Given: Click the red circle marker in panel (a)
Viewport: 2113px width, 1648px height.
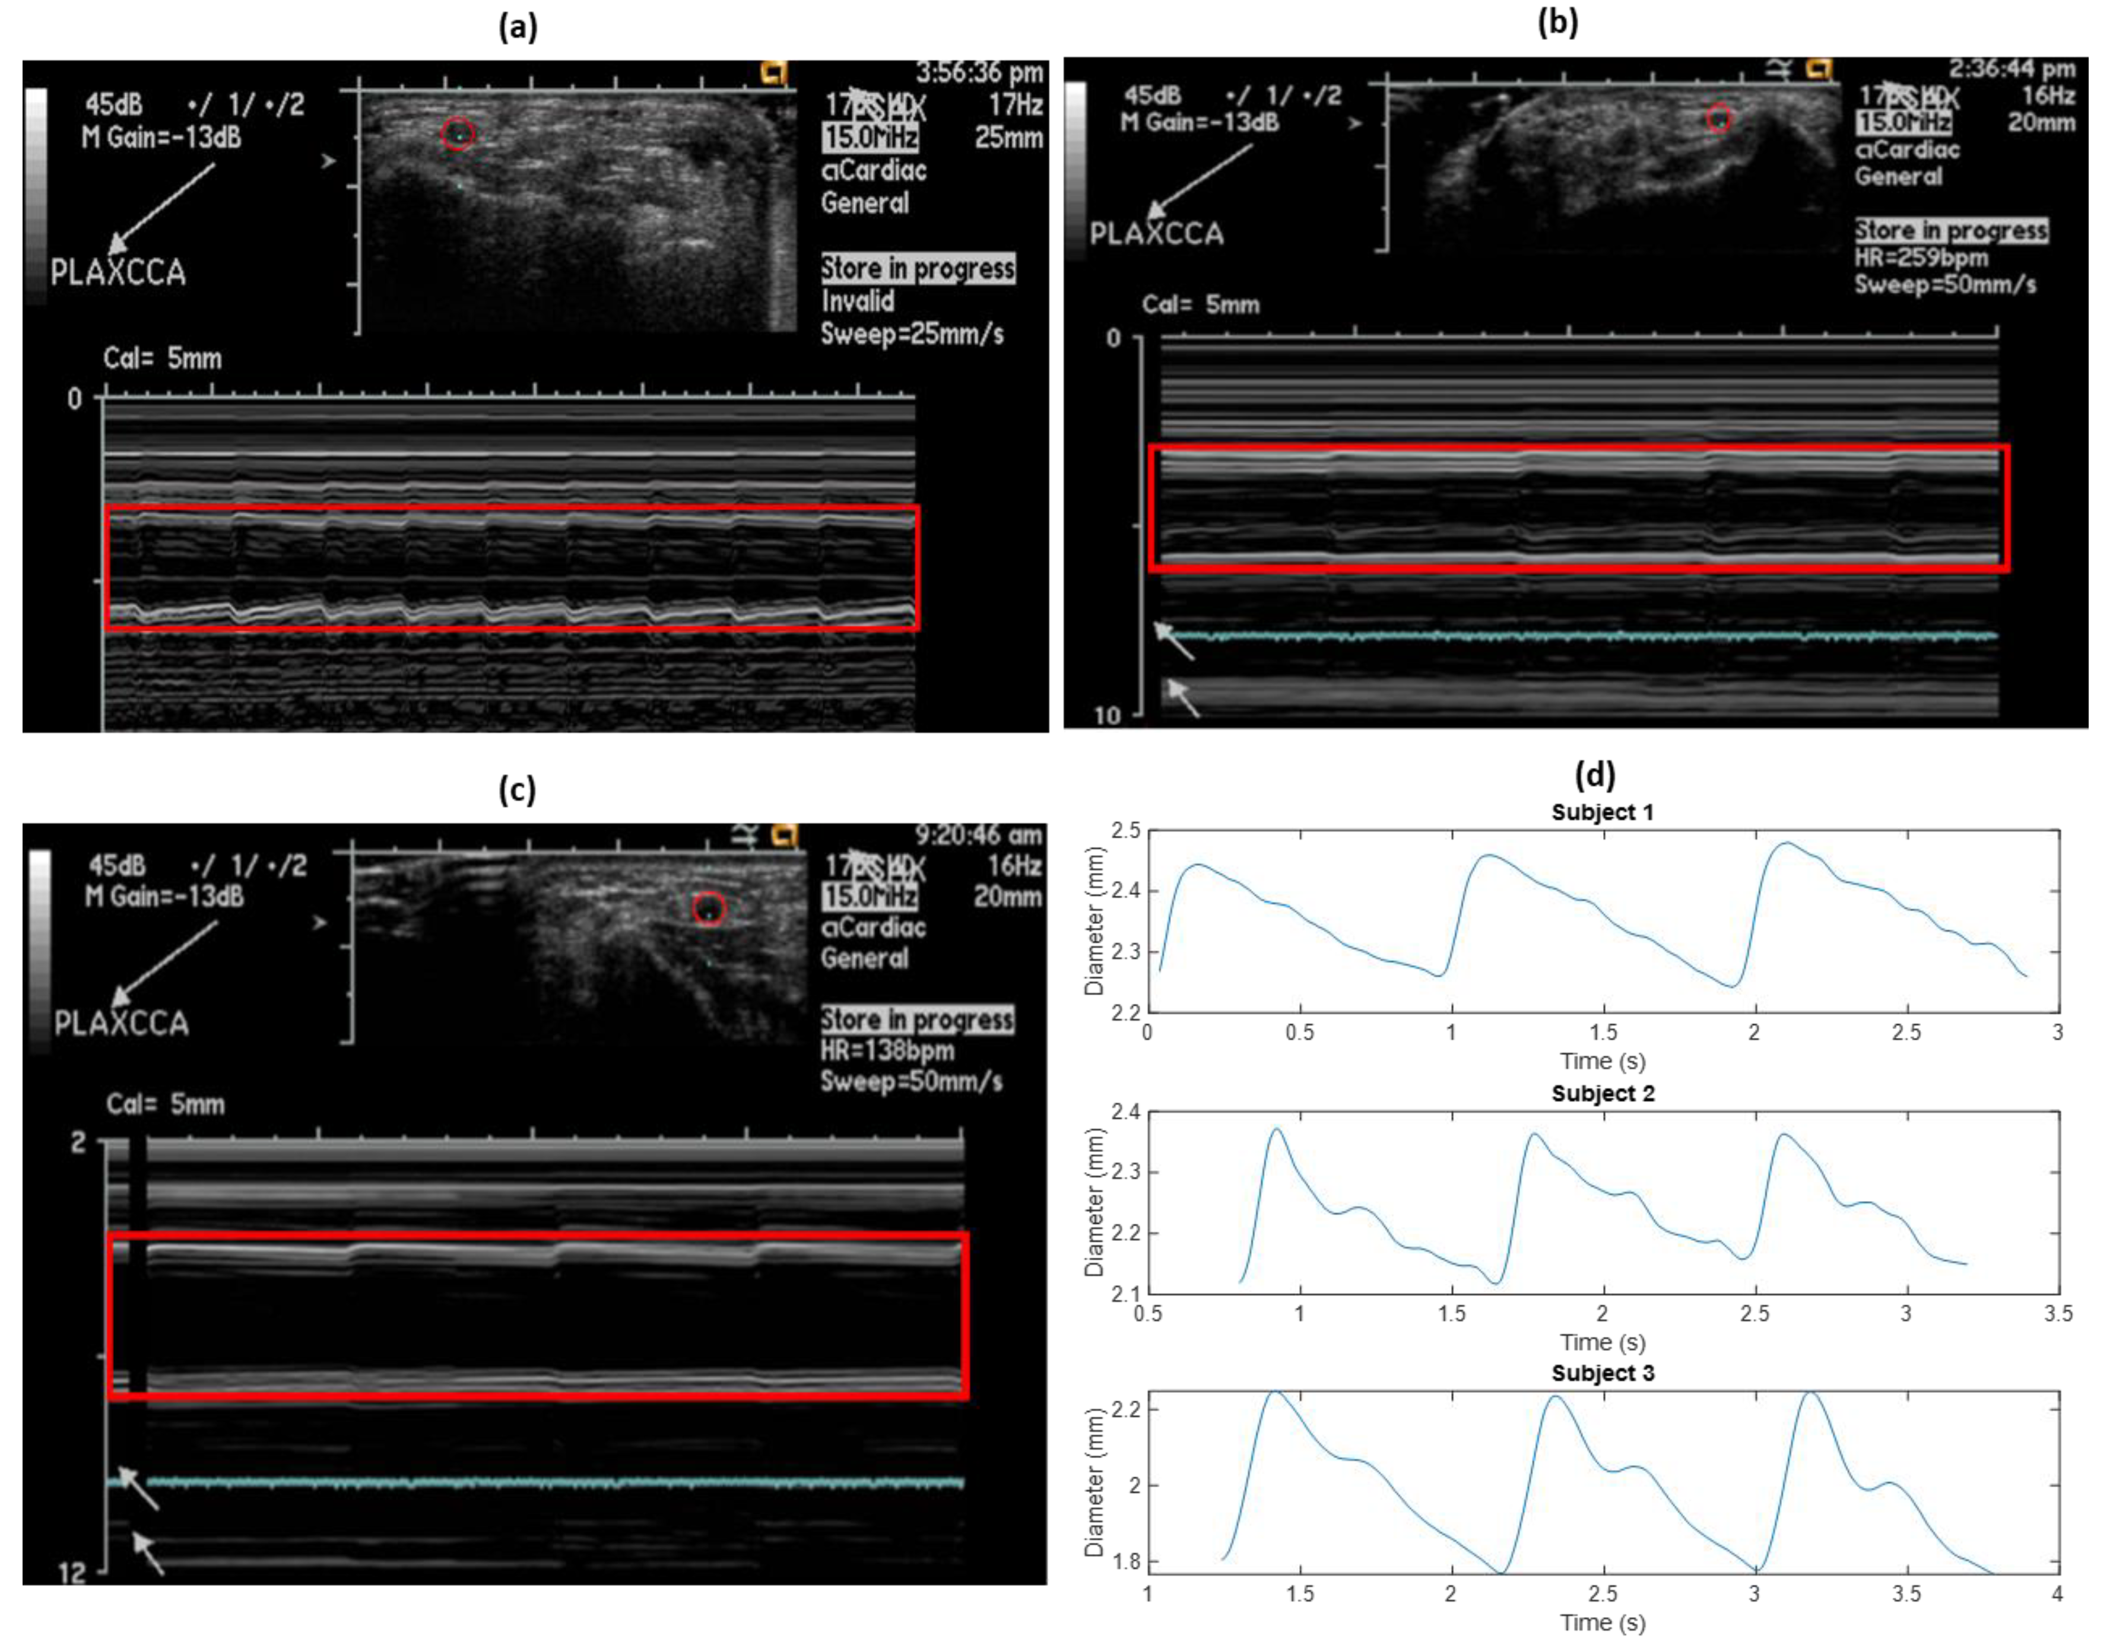Looking at the screenshot, I should 458,134.
